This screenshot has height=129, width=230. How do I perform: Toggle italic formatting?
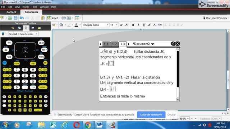coord(138,25)
